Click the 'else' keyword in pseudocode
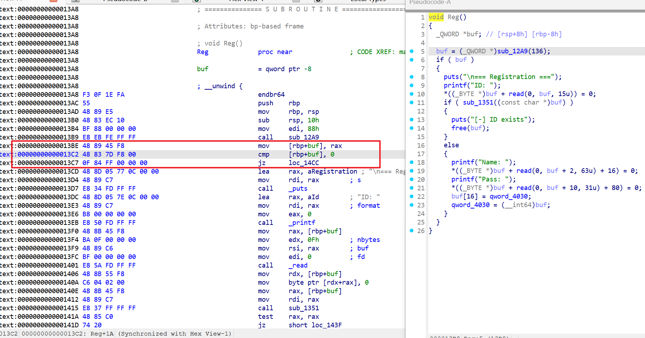Screen dimensions: 645x338 (451, 145)
